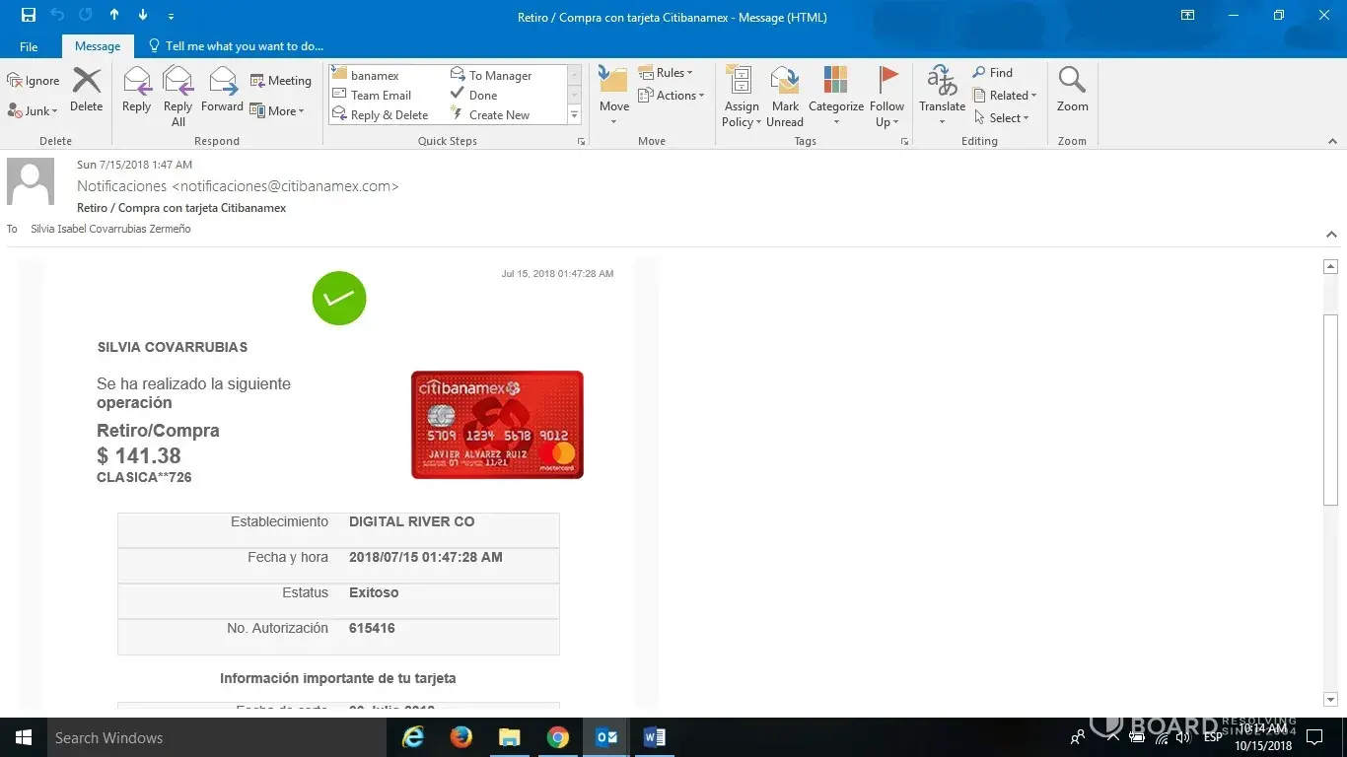This screenshot has height=757, width=1347.
Task: Go to the next item with the down arrow
Action: (x=143, y=16)
